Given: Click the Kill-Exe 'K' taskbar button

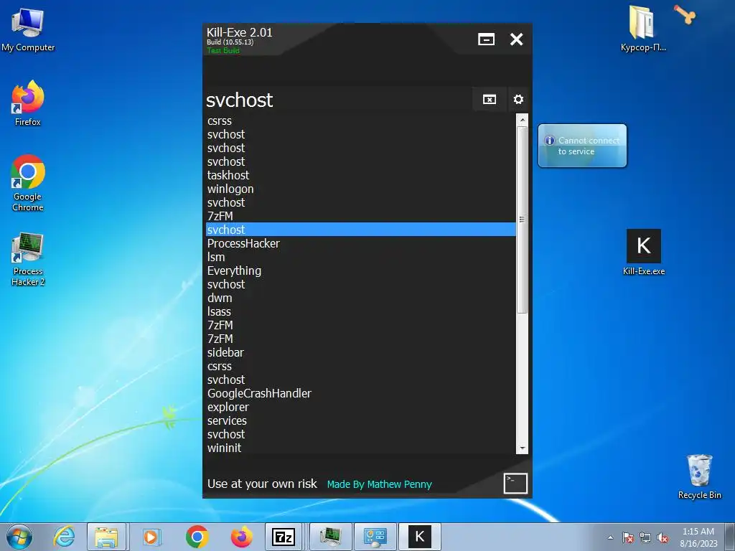Looking at the screenshot, I should pyautogui.click(x=419, y=537).
